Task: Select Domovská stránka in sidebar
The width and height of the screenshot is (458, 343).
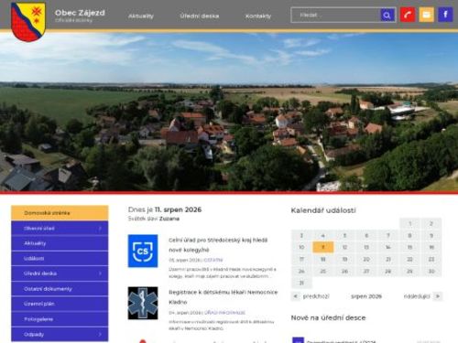Action: (x=60, y=213)
